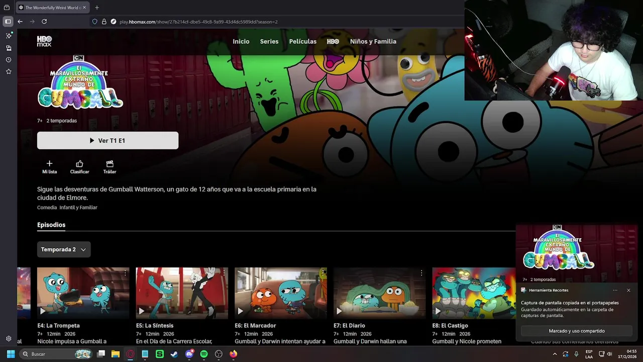643x362 pixels.
Task: Open Snipping Tool notification options
Action: (615, 290)
